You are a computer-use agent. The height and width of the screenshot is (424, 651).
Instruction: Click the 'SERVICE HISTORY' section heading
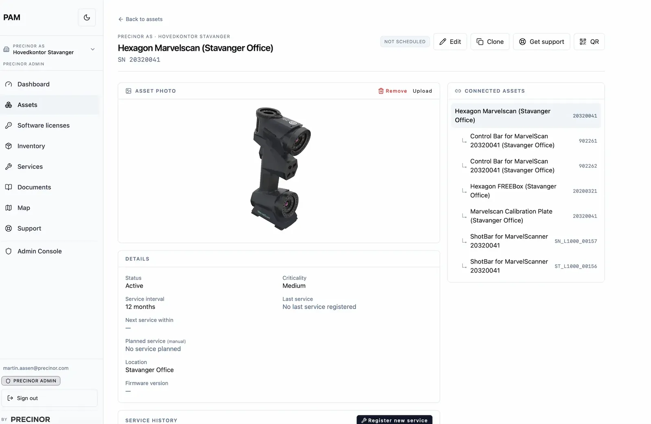pyautogui.click(x=151, y=420)
